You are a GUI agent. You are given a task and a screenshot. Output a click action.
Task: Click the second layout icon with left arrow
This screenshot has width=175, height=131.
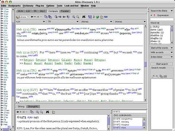[x=60, y=17]
